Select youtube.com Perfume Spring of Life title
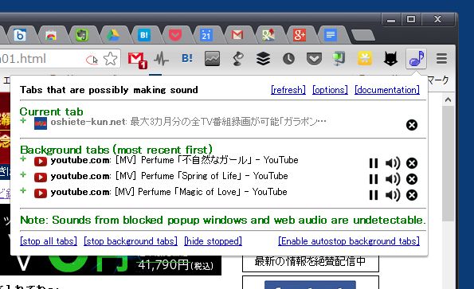 pos(169,176)
